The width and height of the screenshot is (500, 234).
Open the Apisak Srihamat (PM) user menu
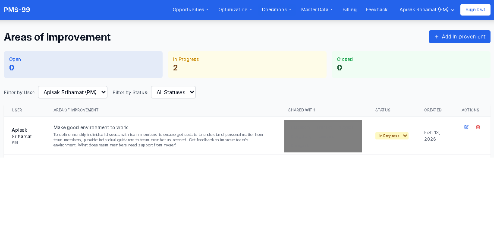click(427, 9)
